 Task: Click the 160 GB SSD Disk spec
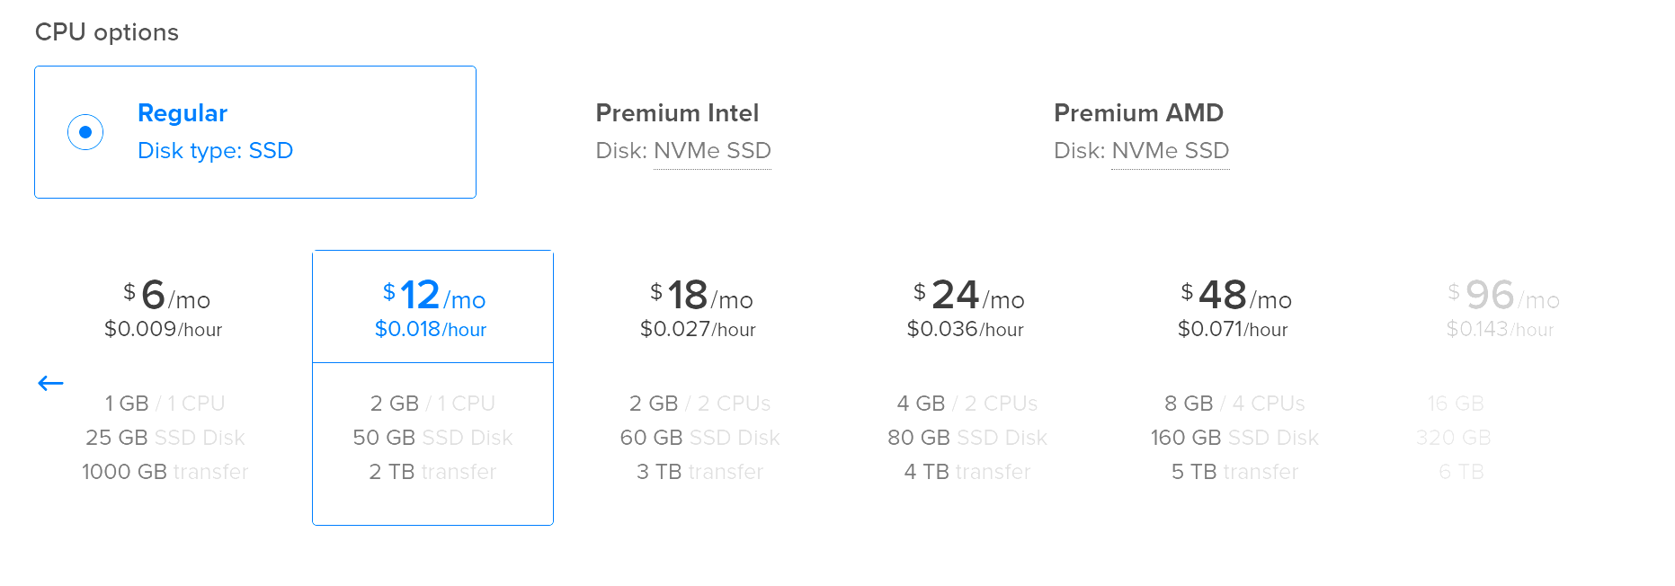1234,438
